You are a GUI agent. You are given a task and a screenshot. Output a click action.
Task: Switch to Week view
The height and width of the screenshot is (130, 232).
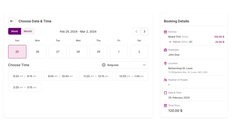click(15, 31)
